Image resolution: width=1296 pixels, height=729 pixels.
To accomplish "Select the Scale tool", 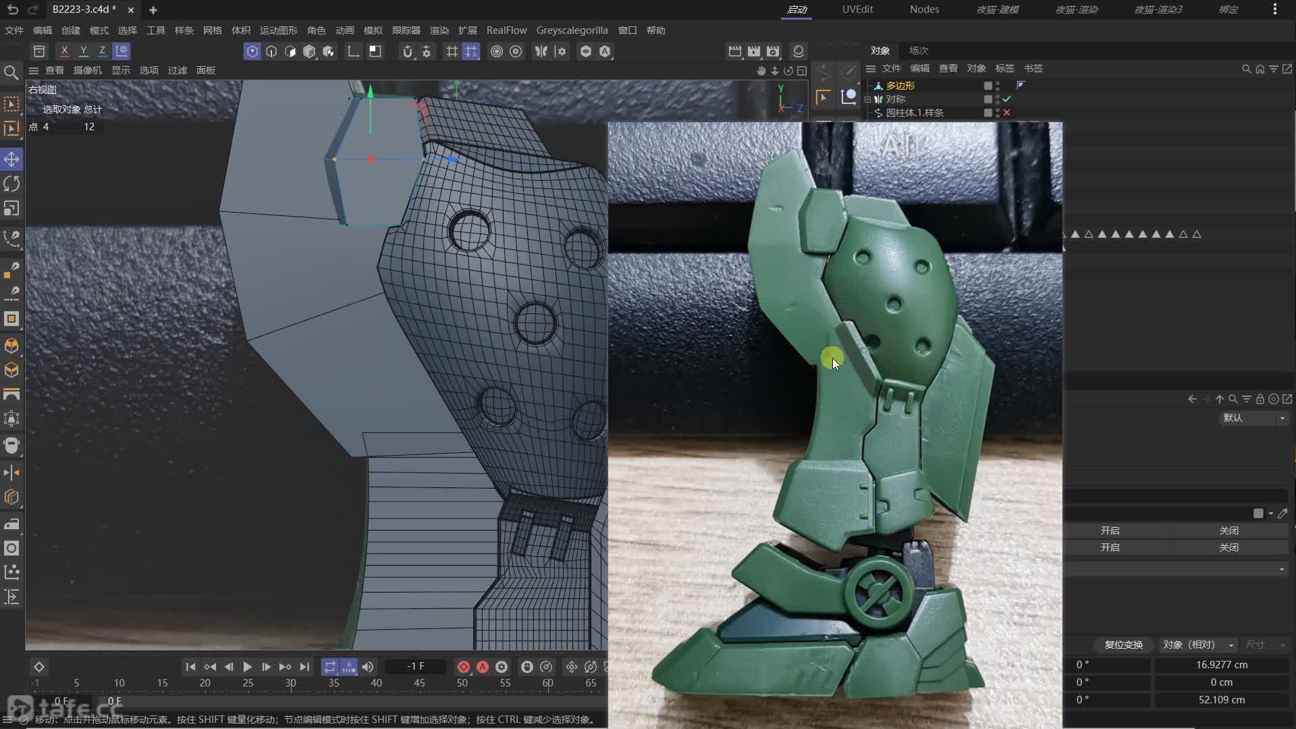I will (x=11, y=209).
